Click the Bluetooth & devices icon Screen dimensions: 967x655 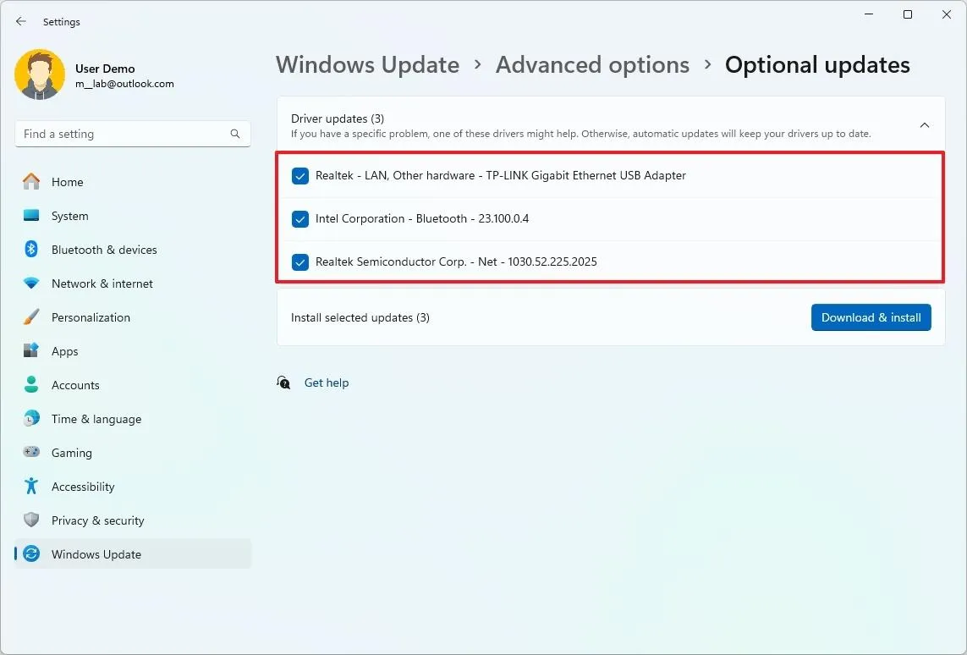tap(31, 249)
